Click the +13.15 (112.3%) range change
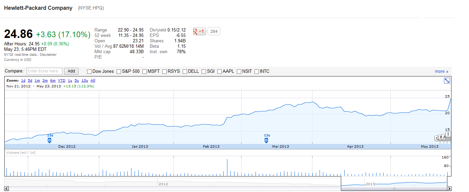 coord(79,86)
